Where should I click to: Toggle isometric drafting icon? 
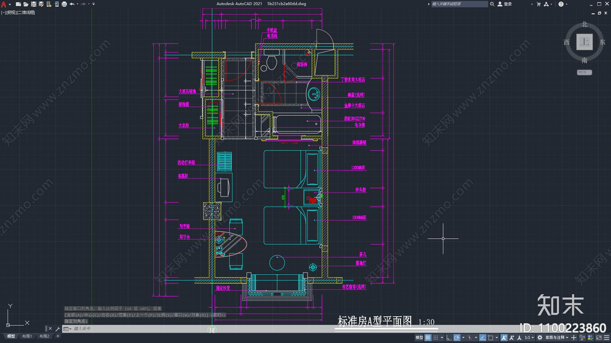470,338
